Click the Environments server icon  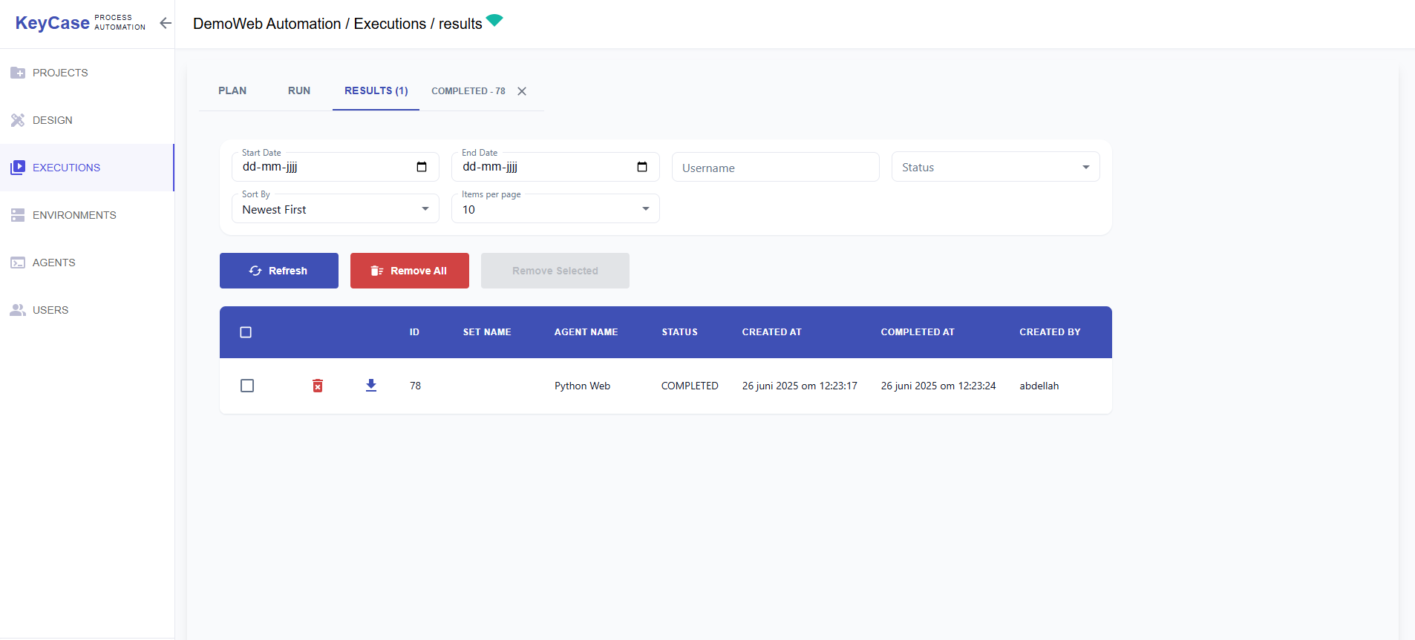pyautogui.click(x=18, y=215)
